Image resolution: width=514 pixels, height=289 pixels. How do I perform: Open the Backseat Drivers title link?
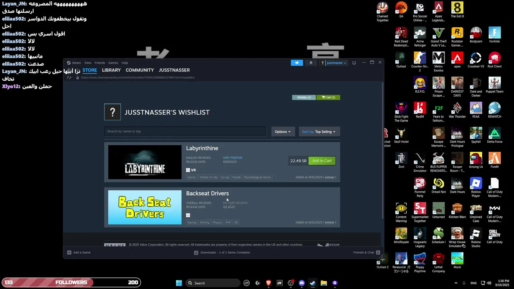[x=207, y=193]
